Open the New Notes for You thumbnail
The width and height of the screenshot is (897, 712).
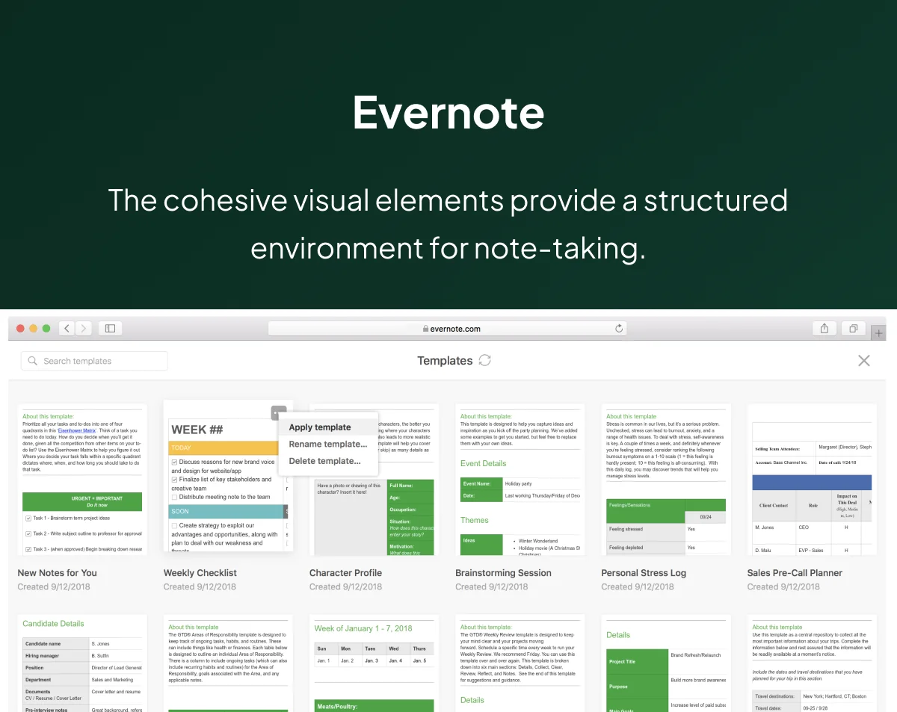82,478
